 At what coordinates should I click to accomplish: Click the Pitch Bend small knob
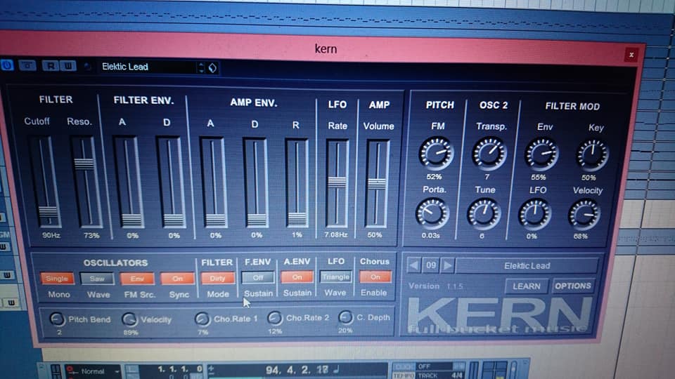[x=56, y=319]
